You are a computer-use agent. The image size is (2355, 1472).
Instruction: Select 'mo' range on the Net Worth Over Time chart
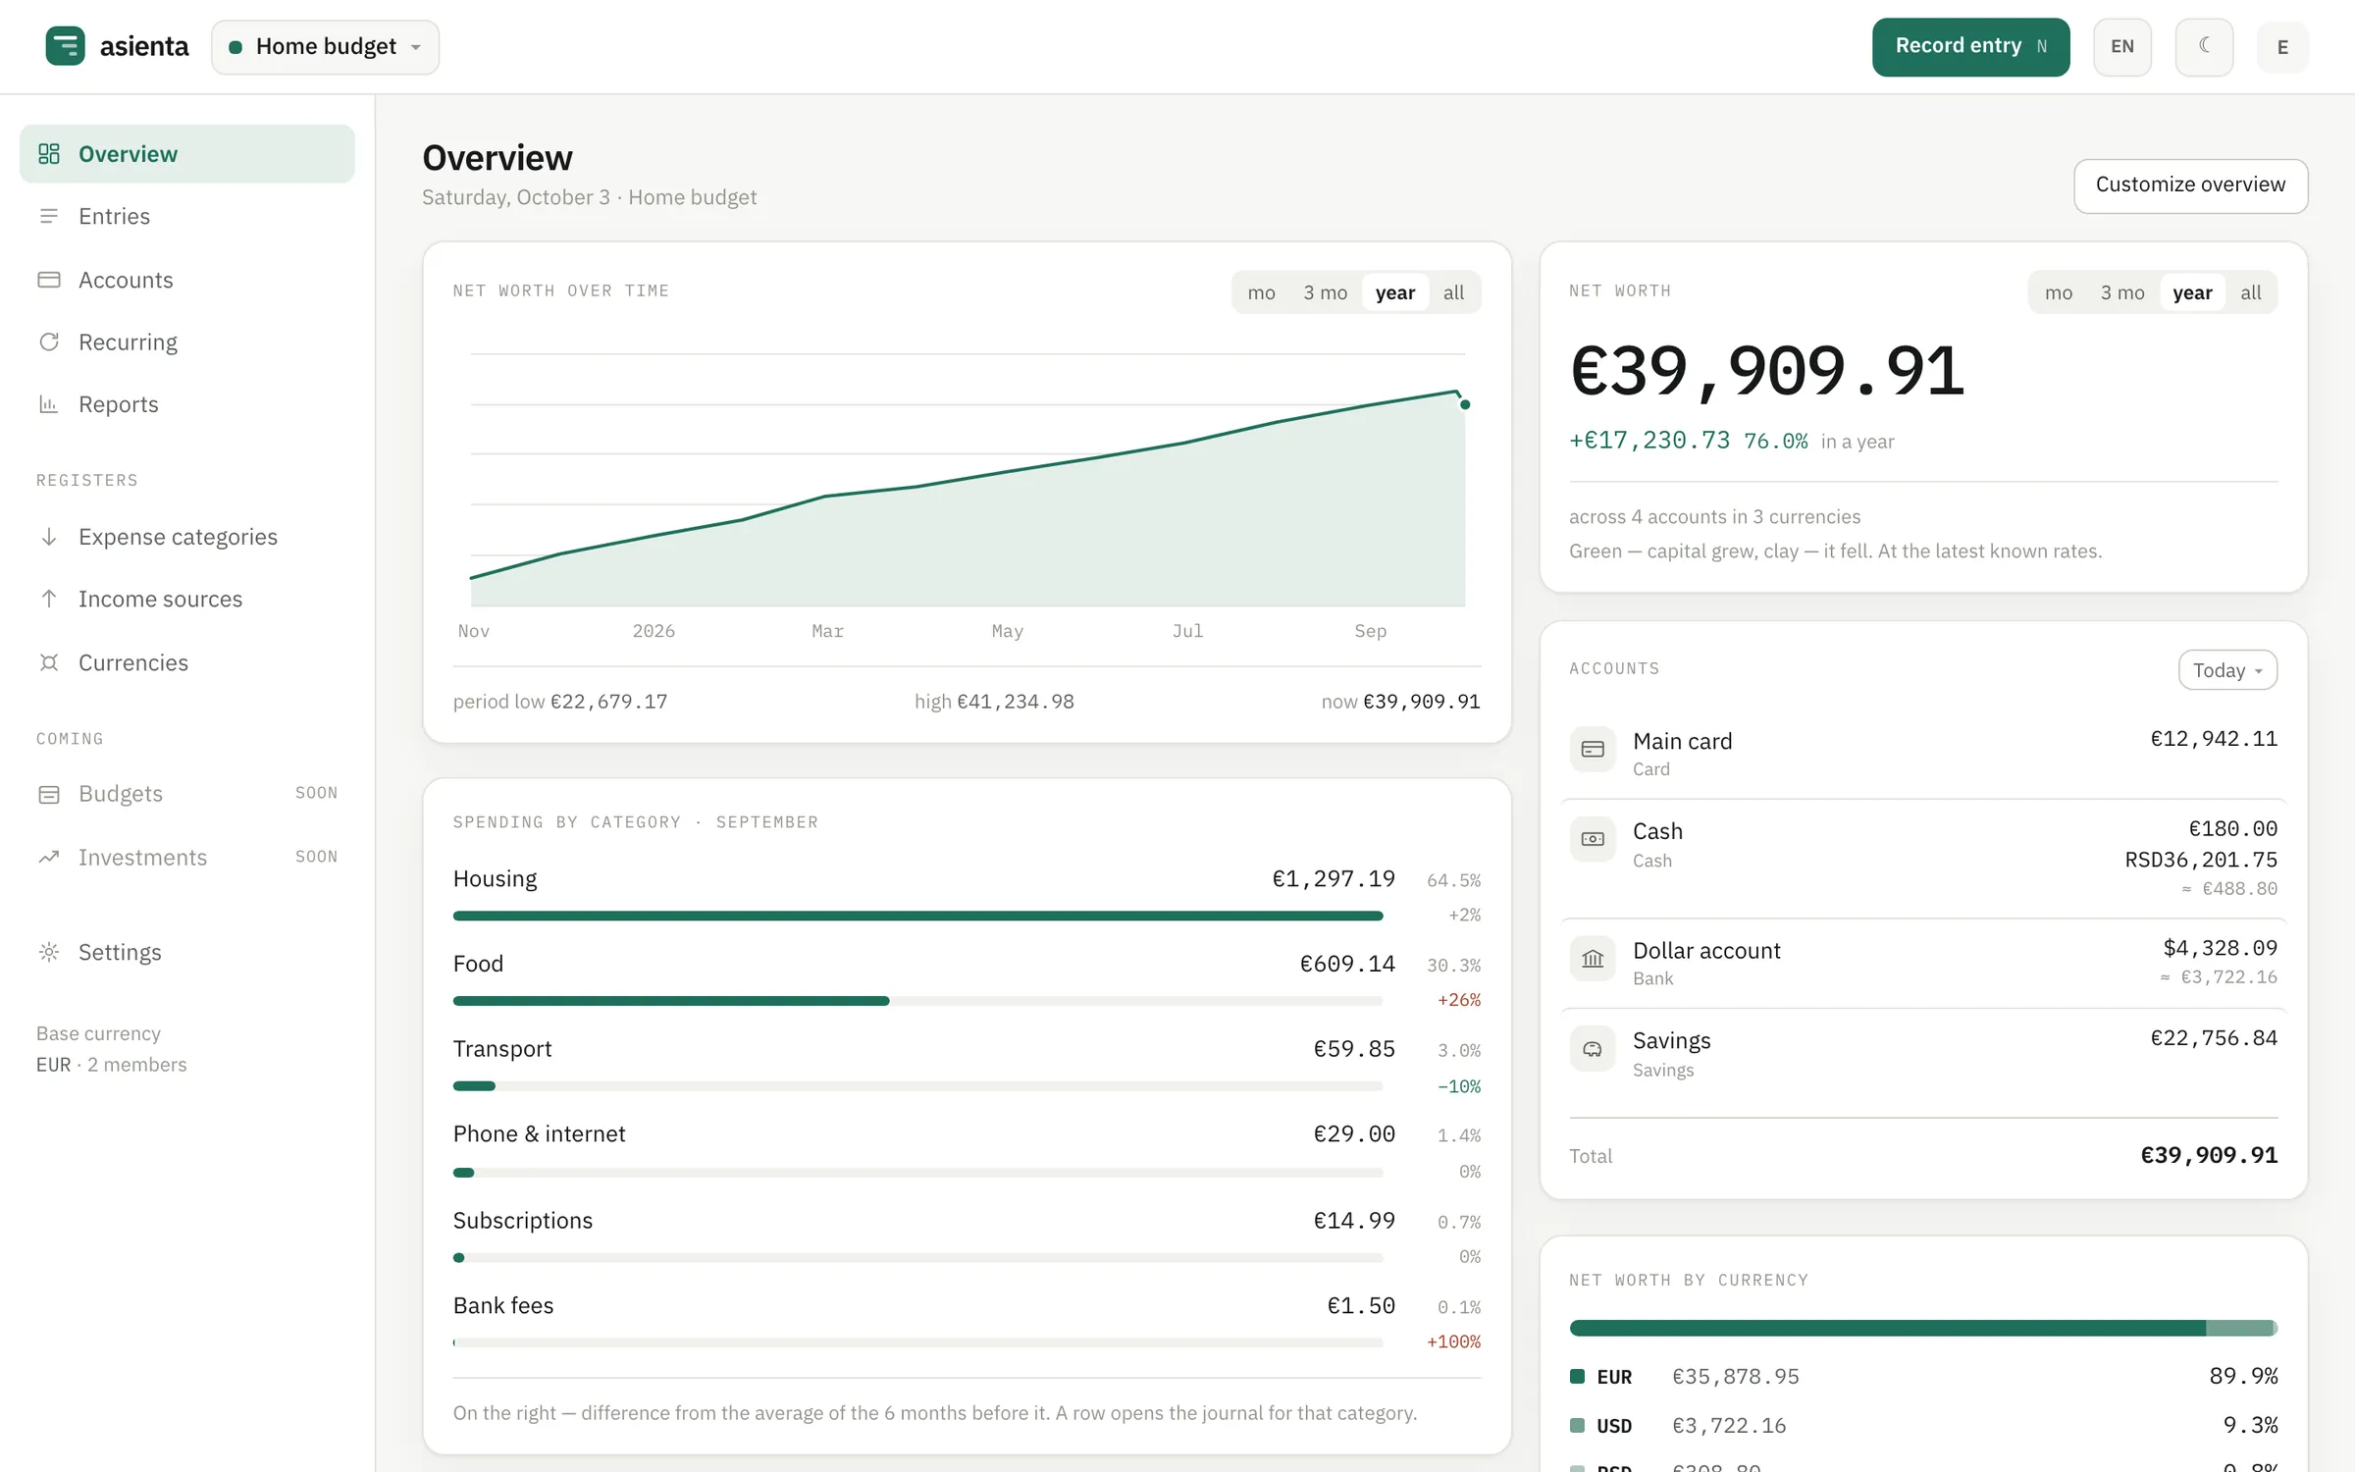click(1261, 292)
